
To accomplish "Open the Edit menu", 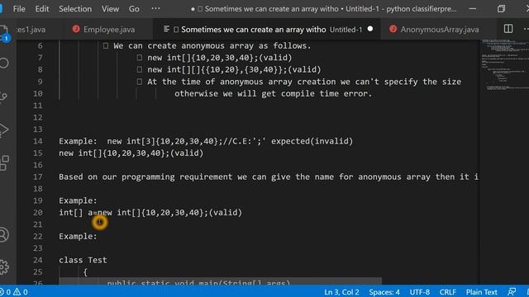I will pyautogui.click(x=42, y=9).
